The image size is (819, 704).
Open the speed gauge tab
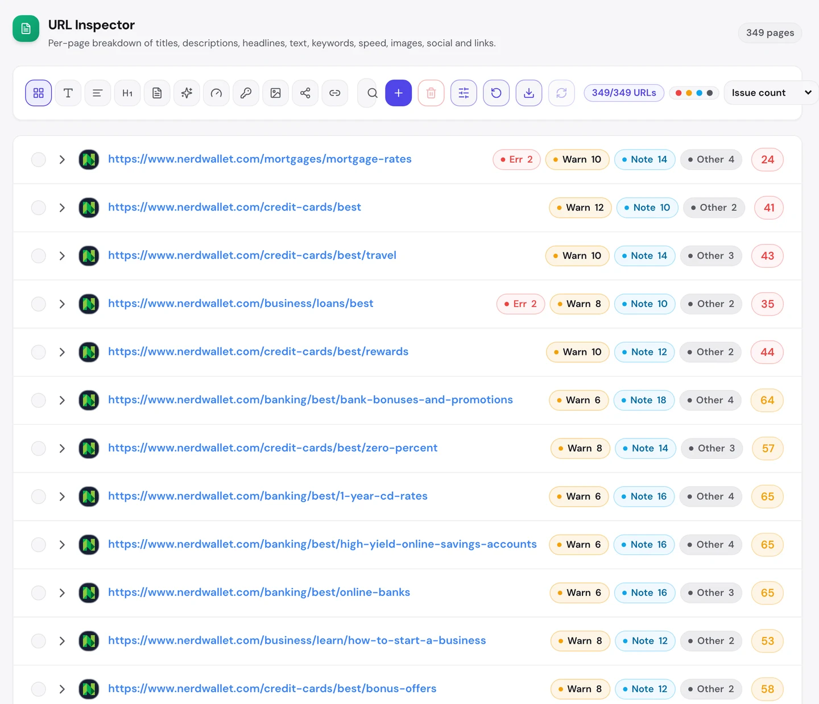216,93
